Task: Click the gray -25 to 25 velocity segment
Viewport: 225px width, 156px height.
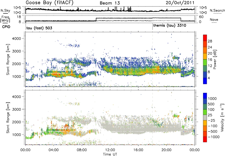Action: tap(205, 117)
